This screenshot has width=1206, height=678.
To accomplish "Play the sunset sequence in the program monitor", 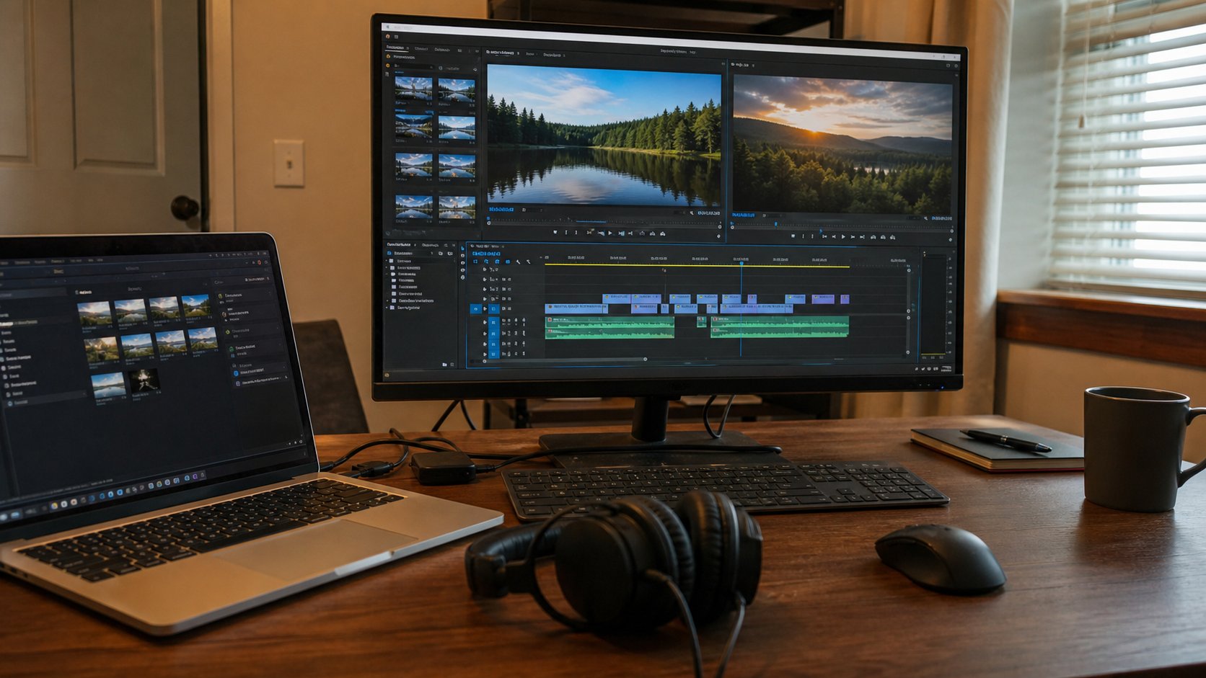I will (x=843, y=236).
